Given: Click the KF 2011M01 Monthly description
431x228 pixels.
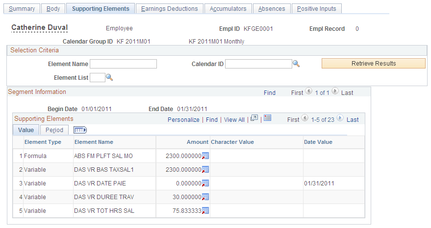Looking at the screenshot, I should (x=216, y=42).
